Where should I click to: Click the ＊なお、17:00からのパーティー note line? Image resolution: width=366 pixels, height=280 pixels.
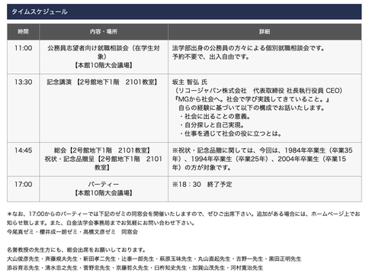[184, 214]
